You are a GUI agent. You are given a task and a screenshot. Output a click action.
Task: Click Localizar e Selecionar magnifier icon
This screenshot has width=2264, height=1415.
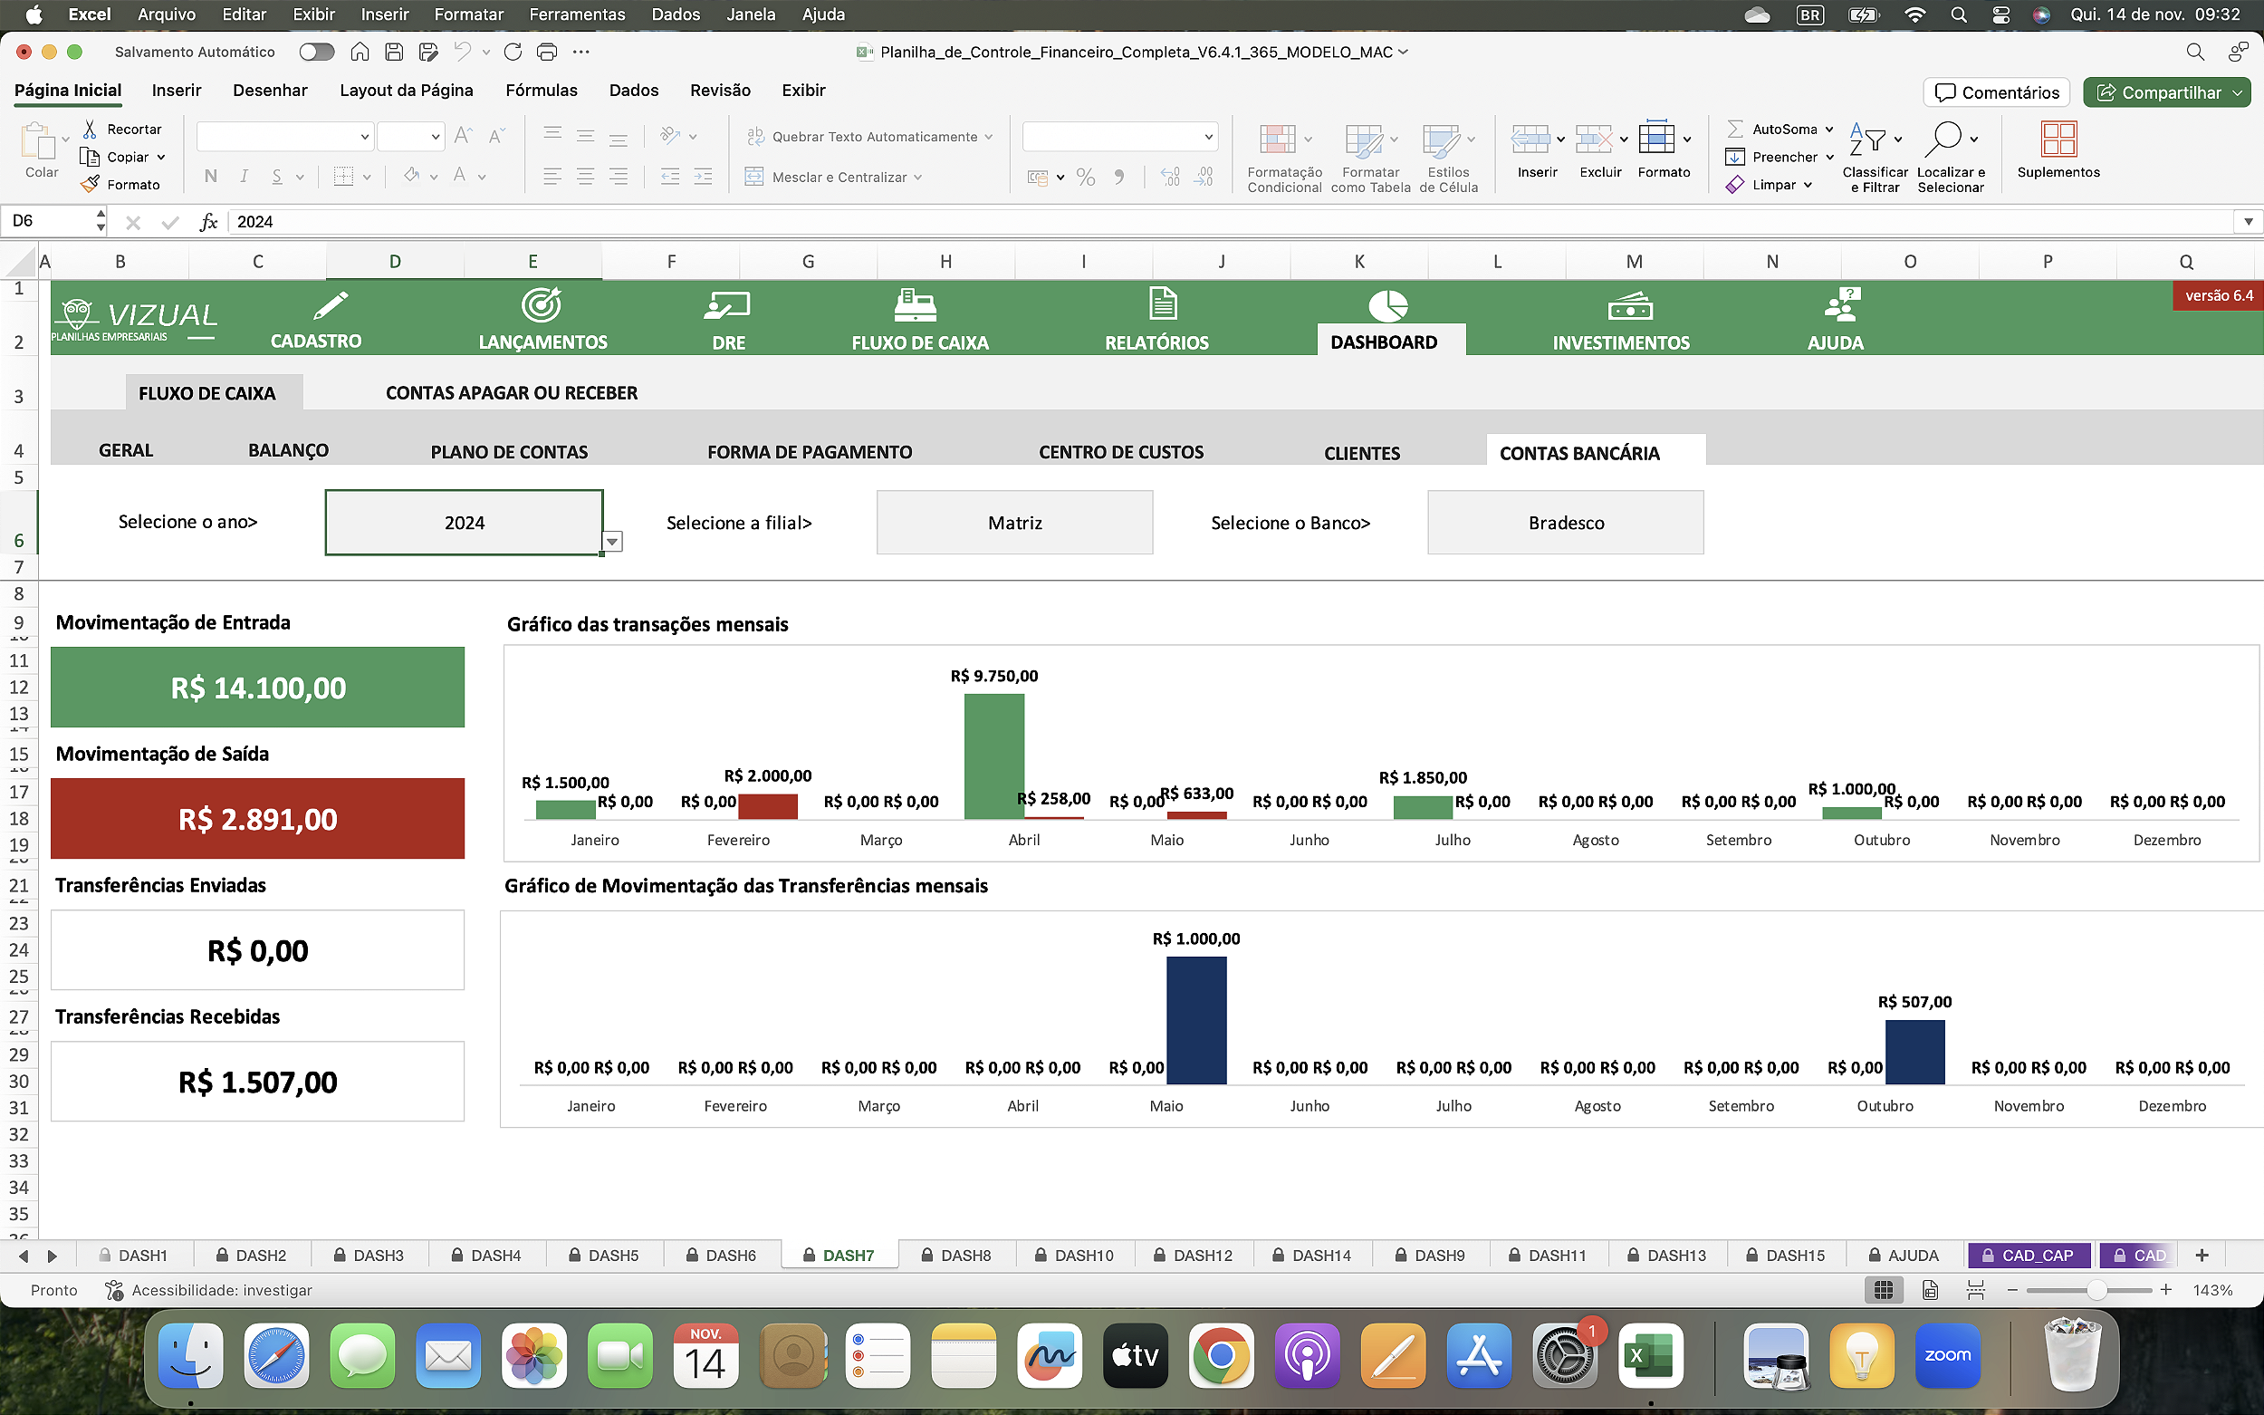point(1943,140)
